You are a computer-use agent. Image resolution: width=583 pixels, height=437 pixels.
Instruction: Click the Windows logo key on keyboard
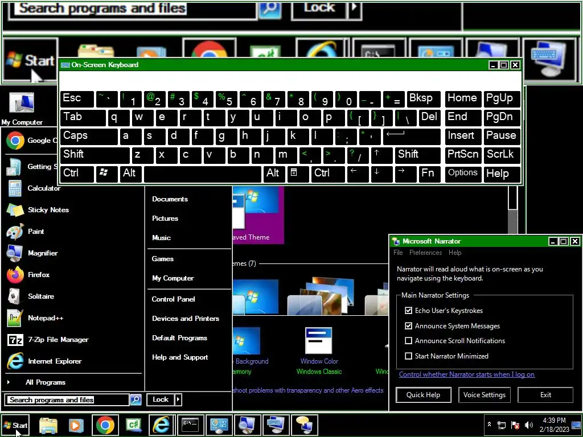(106, 173)
